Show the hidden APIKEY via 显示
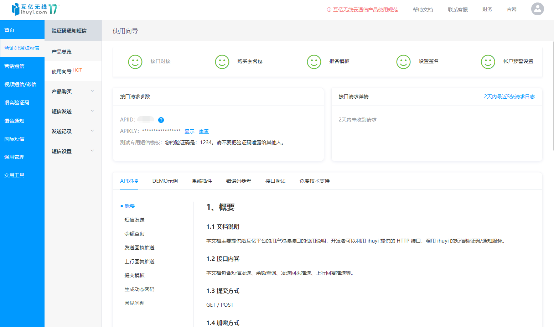554x327 pixels. [x=190, y=131]
